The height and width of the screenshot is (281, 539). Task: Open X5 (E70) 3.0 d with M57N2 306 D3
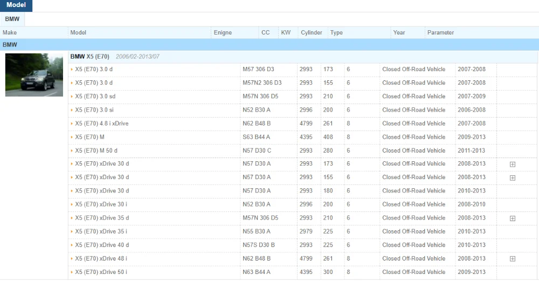pyautogui.click(x=94, y=83)
